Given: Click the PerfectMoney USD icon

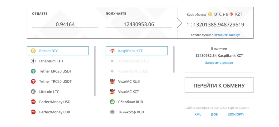Looking at the screenshot, I should 33,102.
